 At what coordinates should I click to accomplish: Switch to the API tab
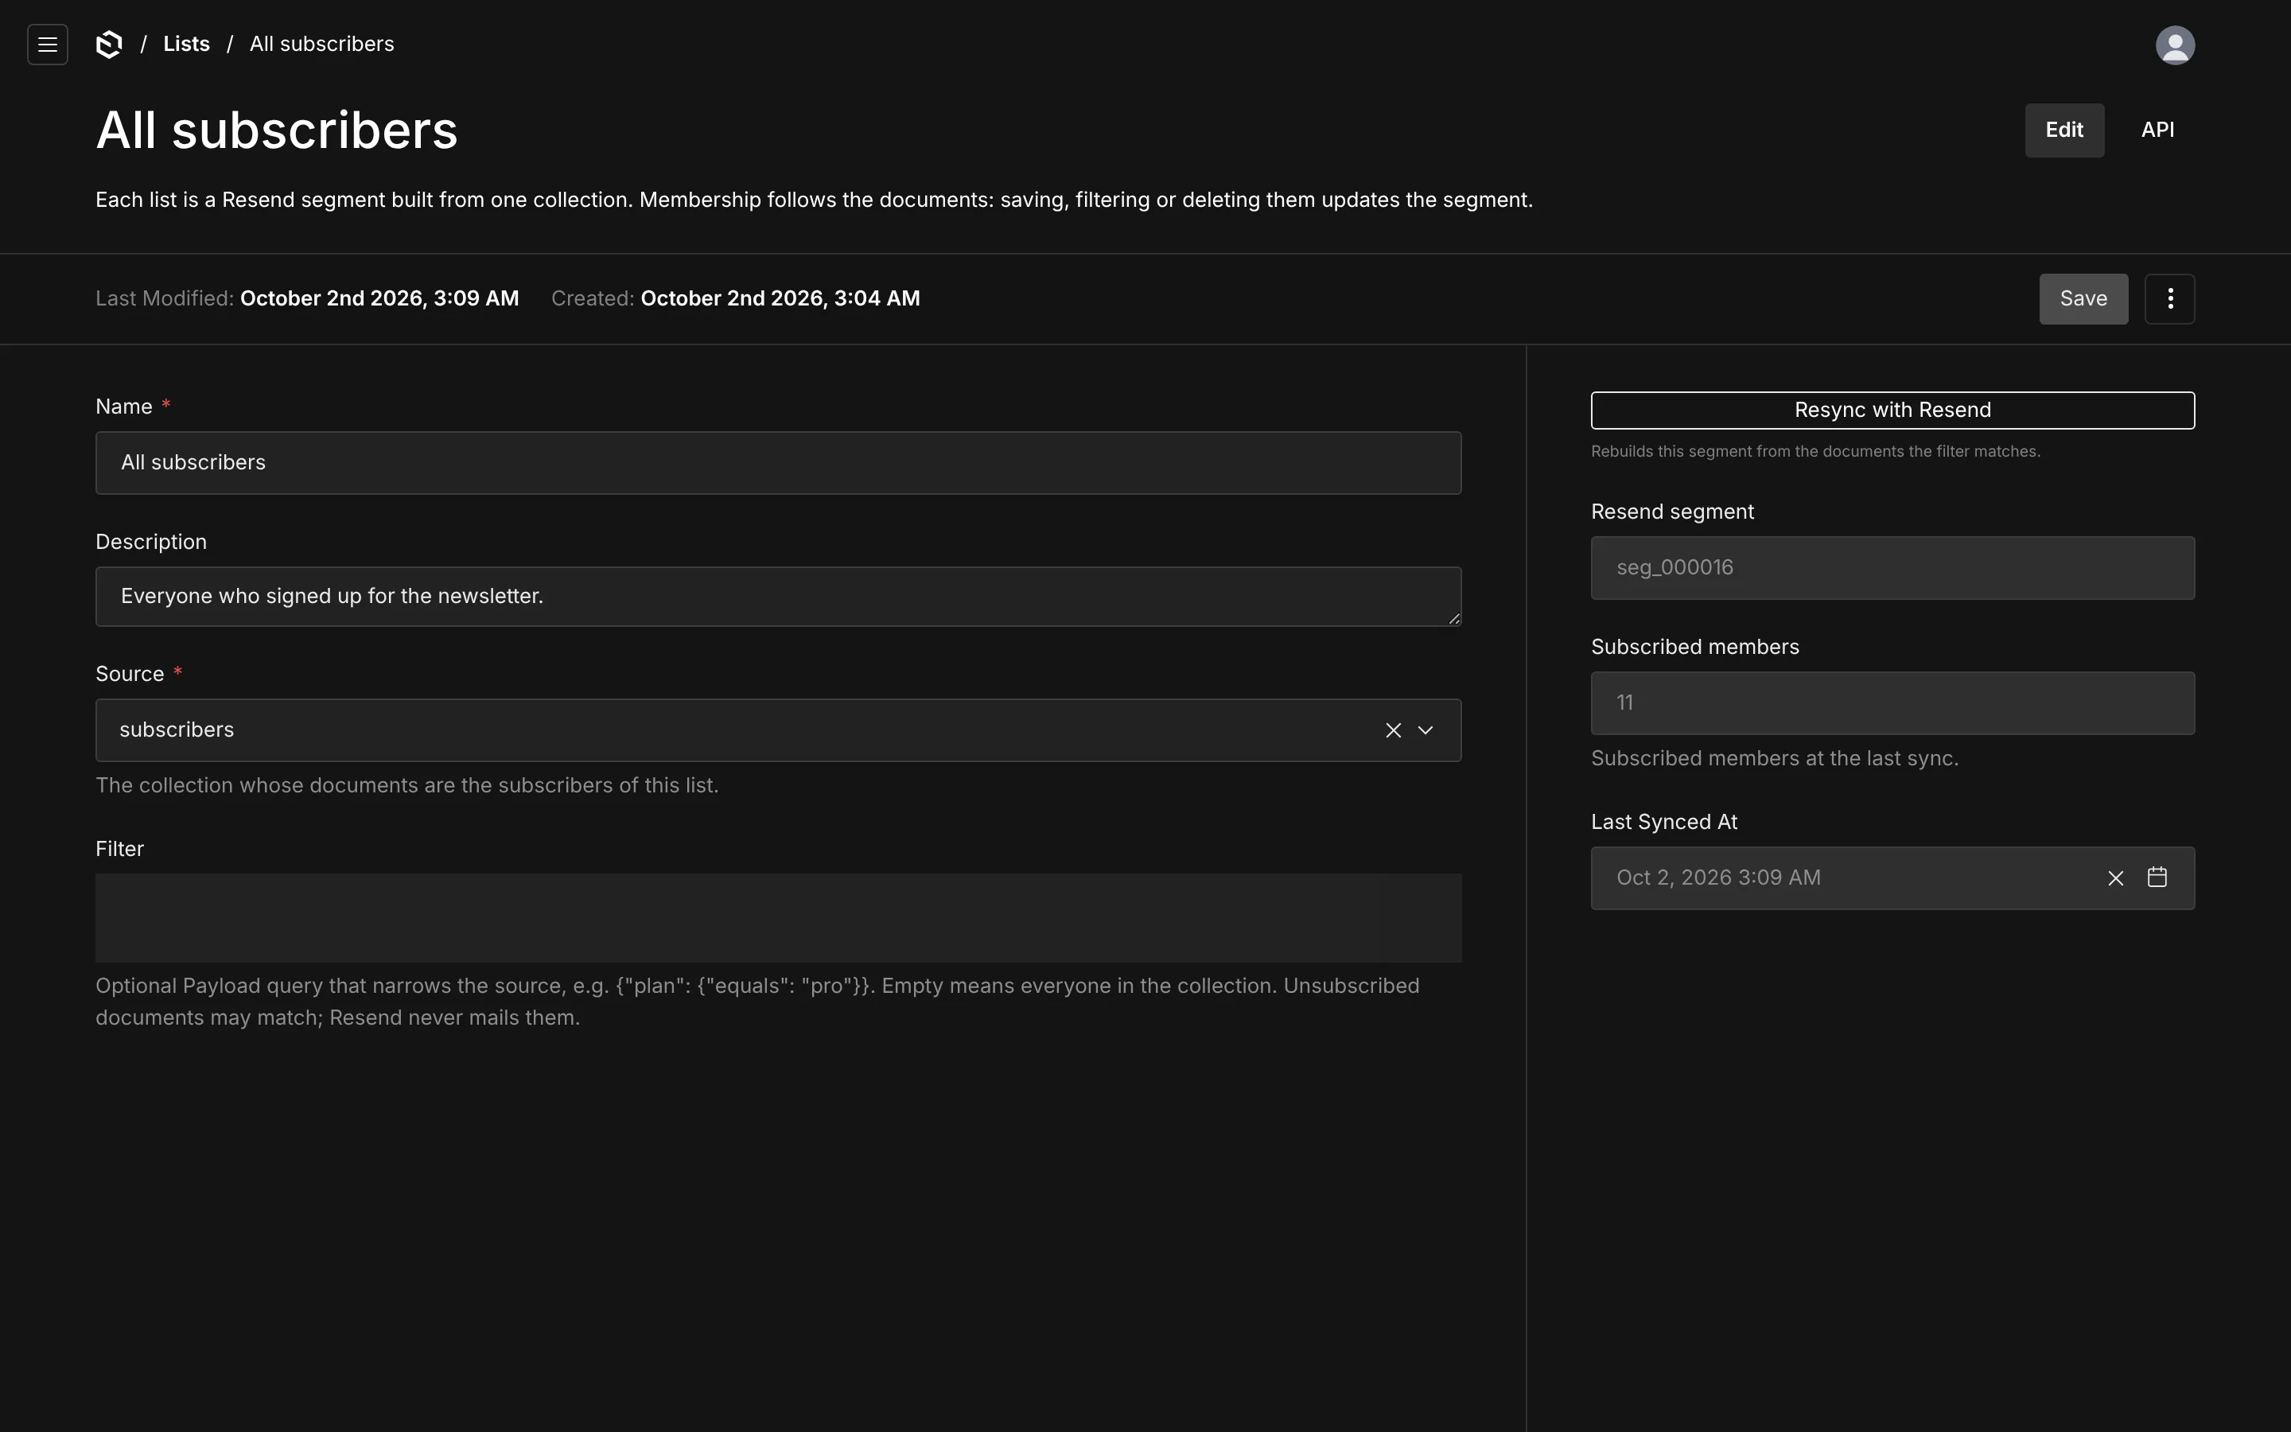pyautogui.click(x=2157, y=130)
